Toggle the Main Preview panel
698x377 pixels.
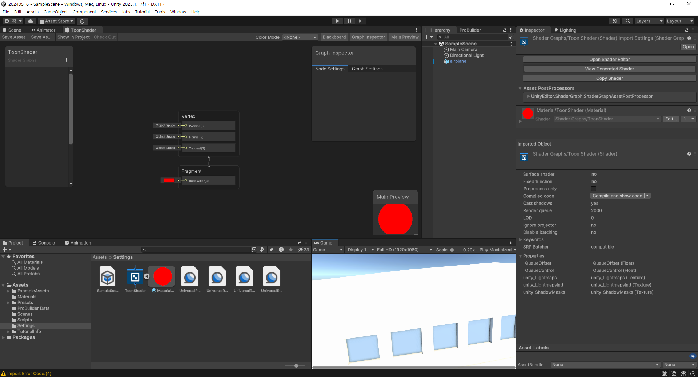(x=405, y=37)
